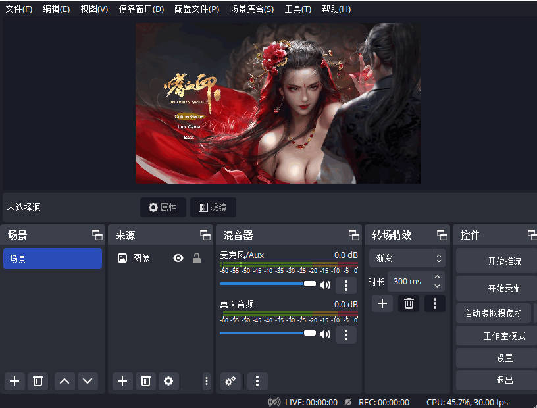
Task: Select the 图像 source row
Action: coord(161,258)
